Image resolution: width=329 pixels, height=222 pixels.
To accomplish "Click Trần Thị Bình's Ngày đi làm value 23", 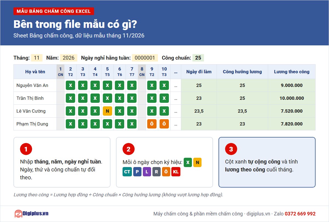I will click(x=199, y=98).
